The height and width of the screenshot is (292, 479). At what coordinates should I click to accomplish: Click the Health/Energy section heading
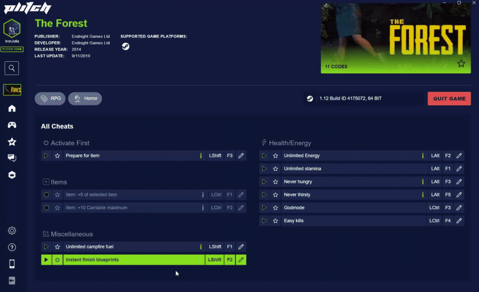pyautogui.click(x=290, y=143)
